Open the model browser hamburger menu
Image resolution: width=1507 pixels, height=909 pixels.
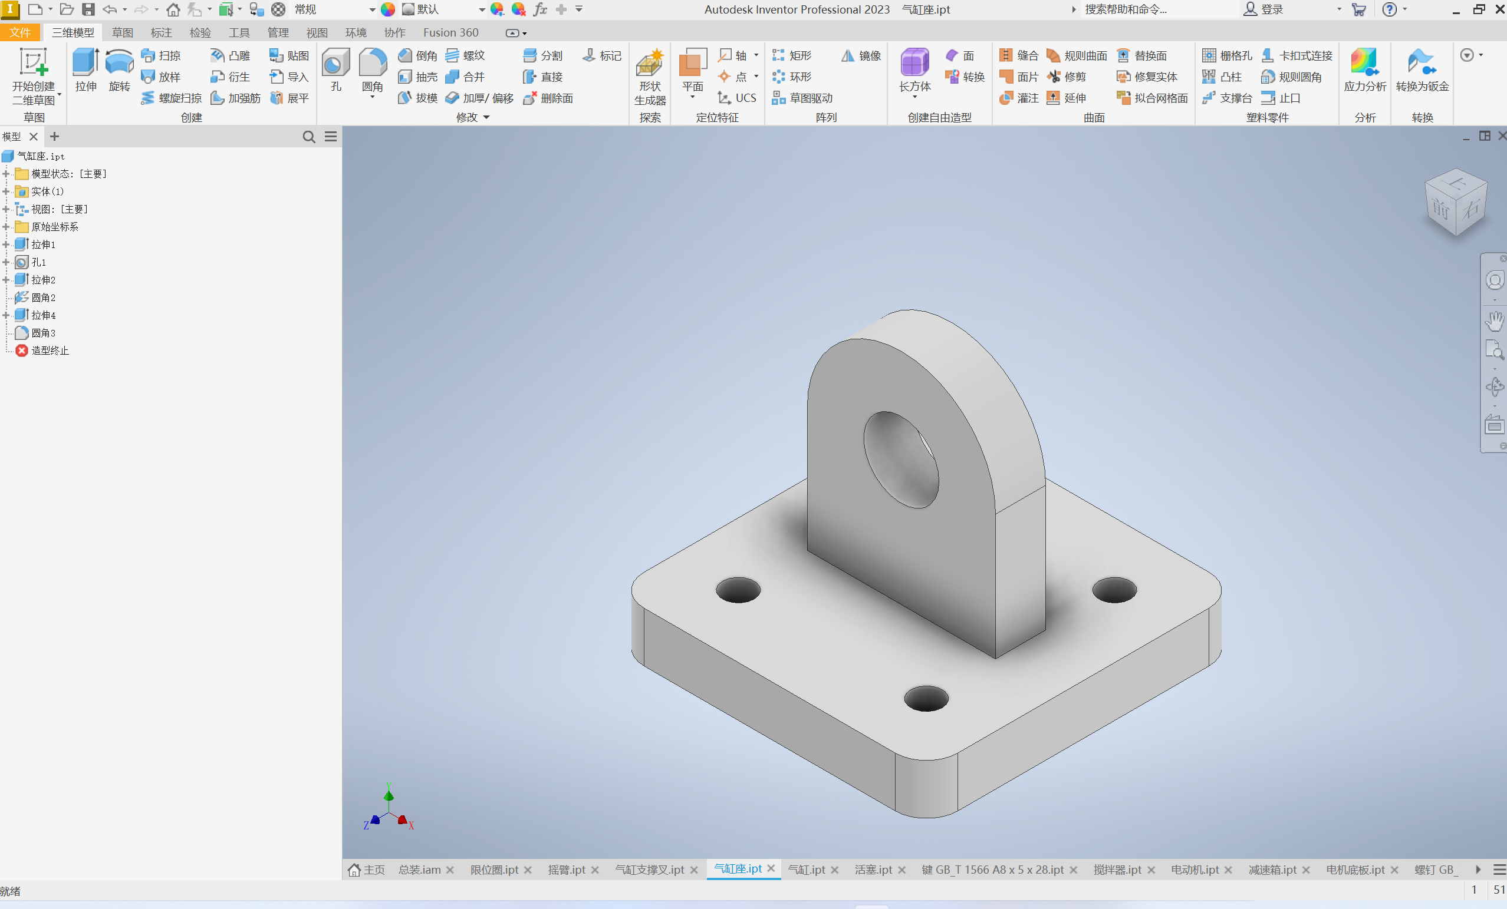click(331, 137)
